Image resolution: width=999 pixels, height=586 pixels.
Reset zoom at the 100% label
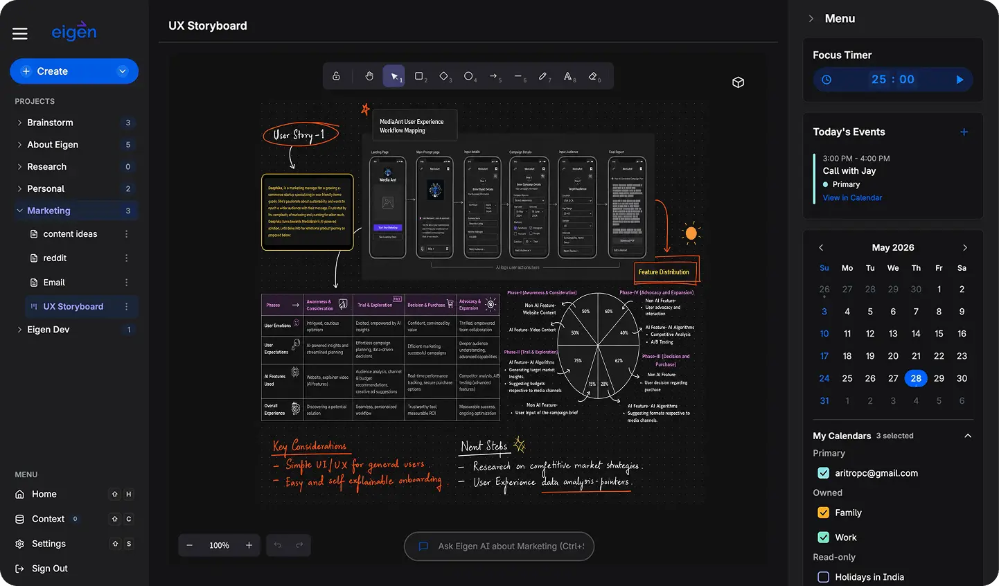(219, 546)
